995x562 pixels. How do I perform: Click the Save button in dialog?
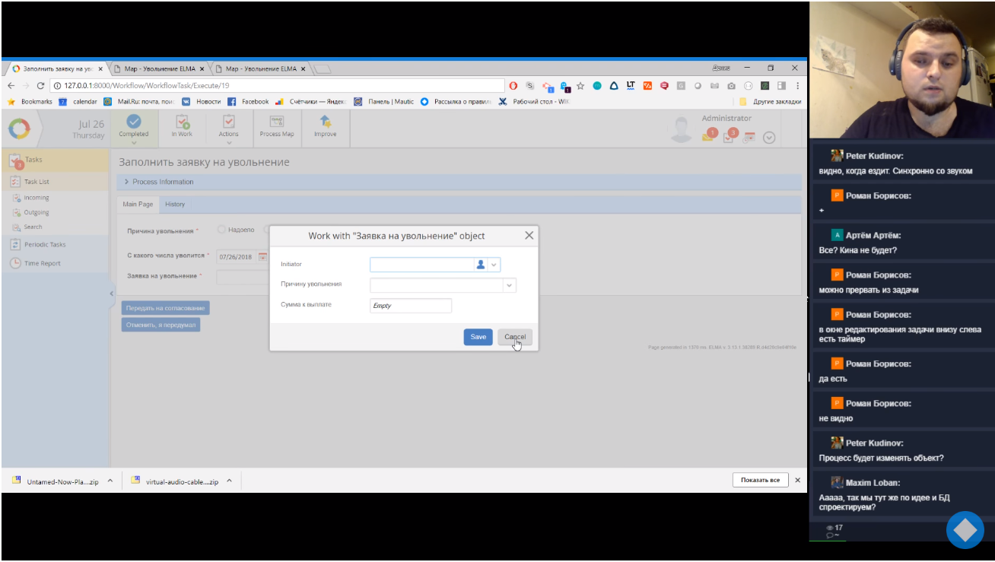(478, 337)
